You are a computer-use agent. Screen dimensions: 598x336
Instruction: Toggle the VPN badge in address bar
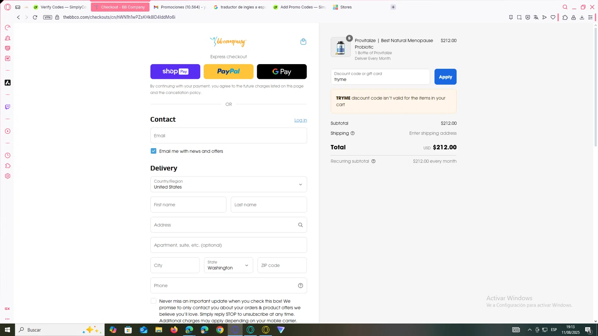(47, 17)
